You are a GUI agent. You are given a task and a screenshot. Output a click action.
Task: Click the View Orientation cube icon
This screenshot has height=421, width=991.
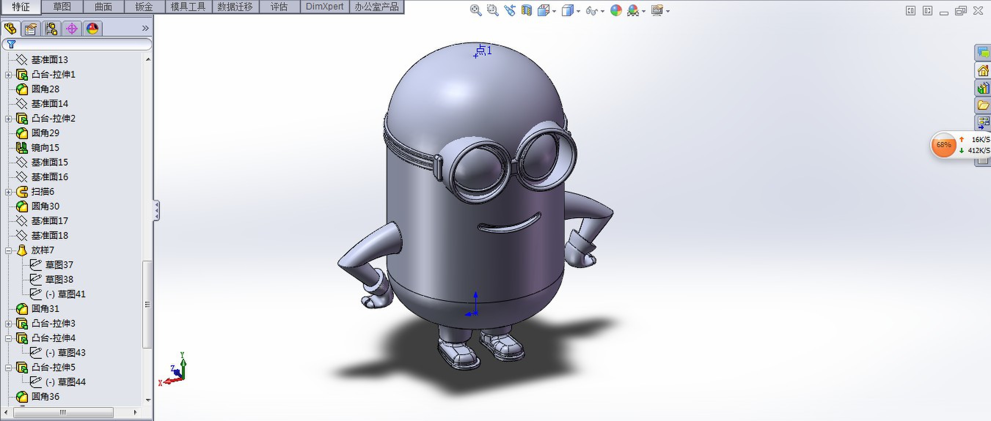click(543, 11)
